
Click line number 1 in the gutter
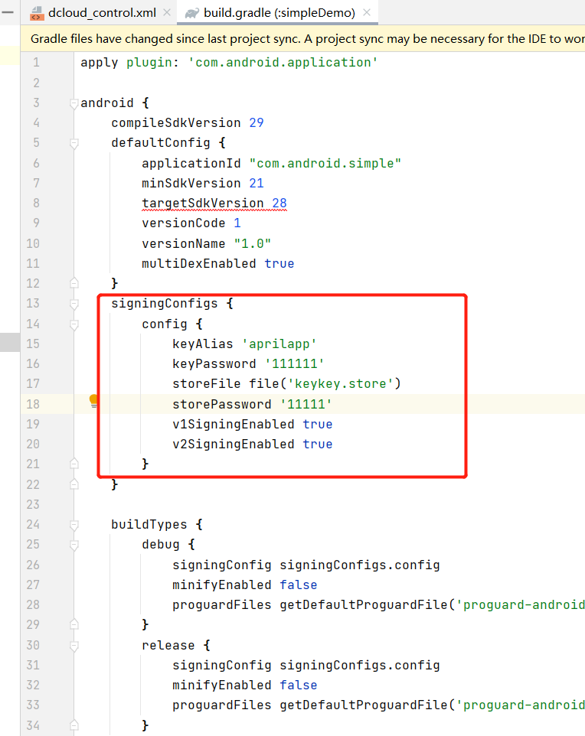(36, 63)
